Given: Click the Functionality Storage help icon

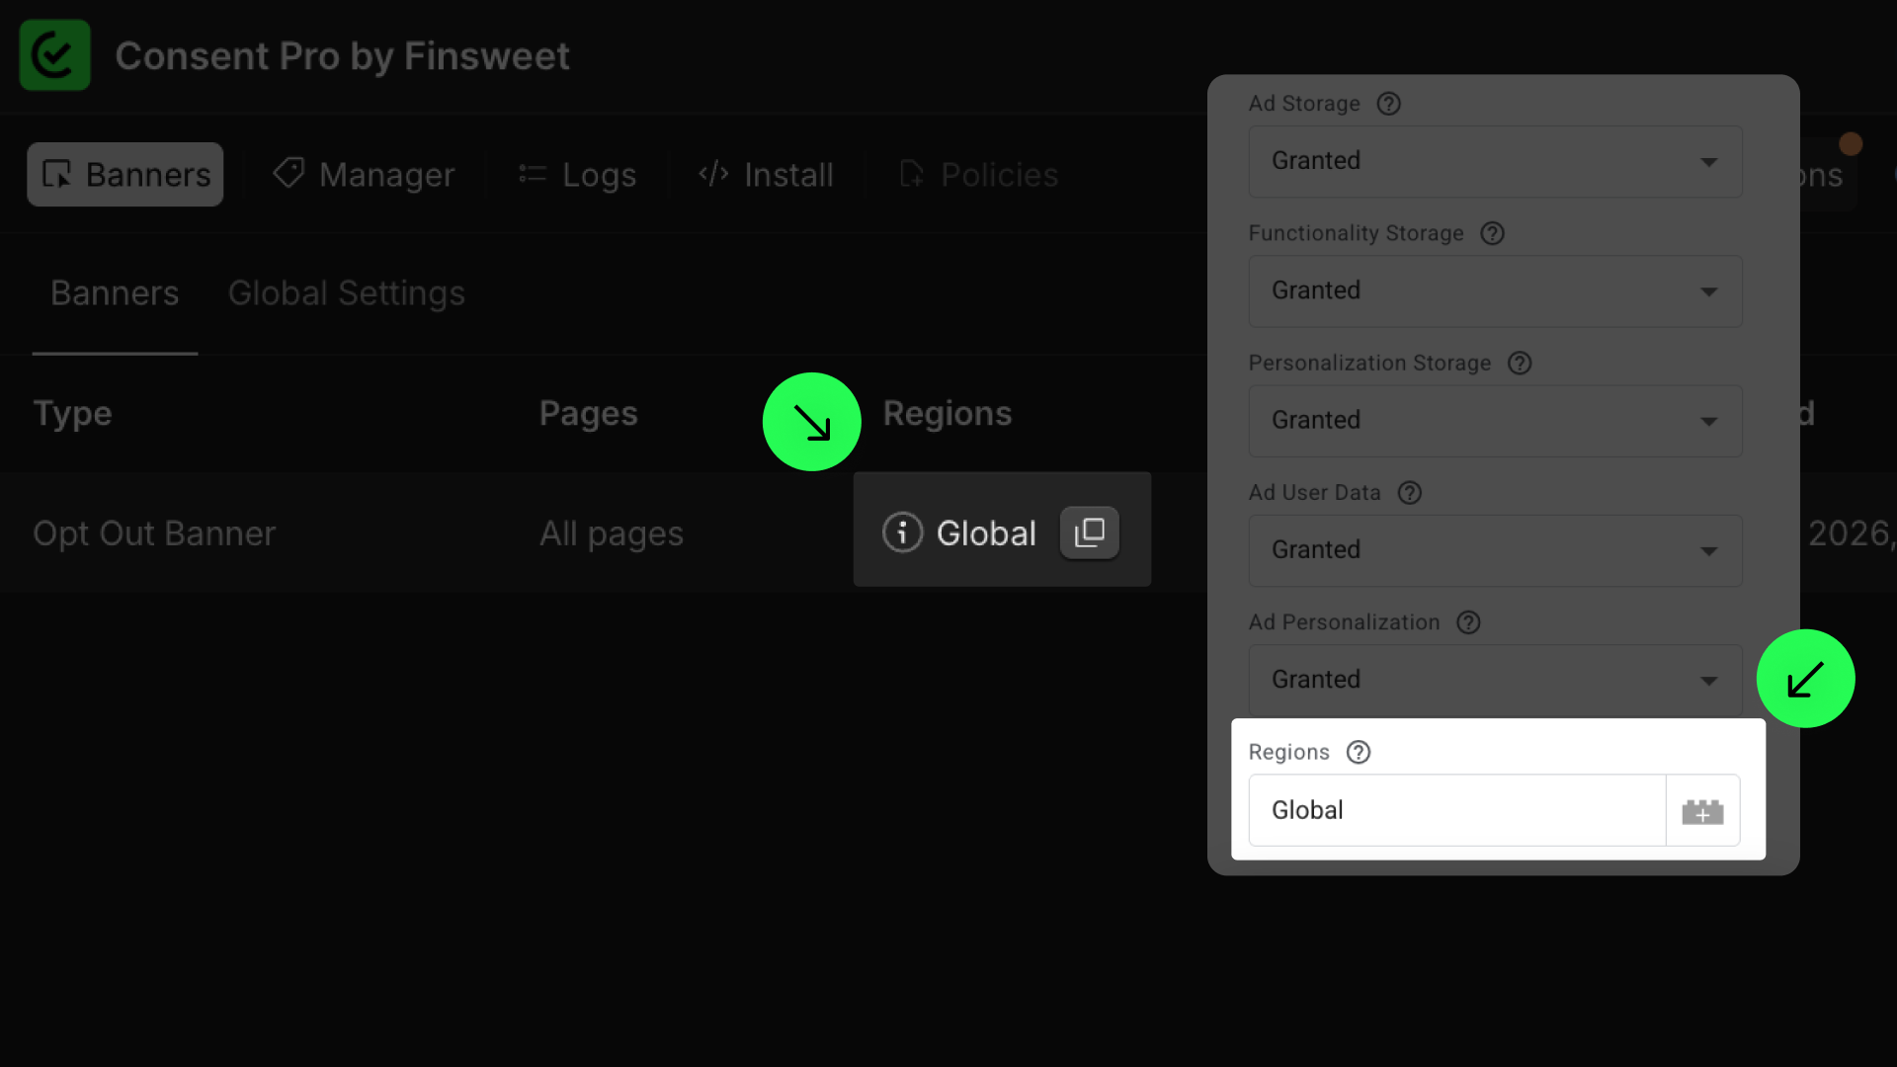Looking at the screenshot, I should 1492,233.
